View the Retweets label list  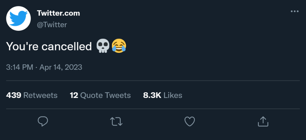[40, 95]
